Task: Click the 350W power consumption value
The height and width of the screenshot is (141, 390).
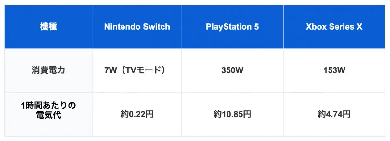Action: 232,70
